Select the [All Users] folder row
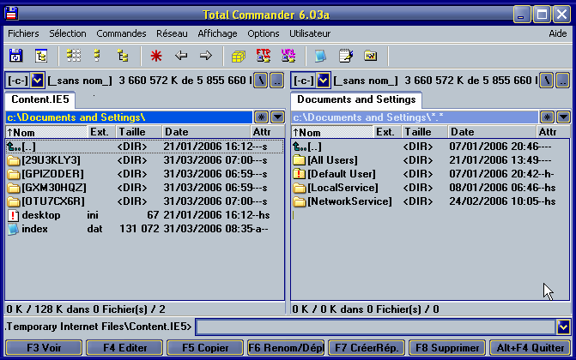The height and width of the screenshot is (360, 576). click(x=430, y=160)
